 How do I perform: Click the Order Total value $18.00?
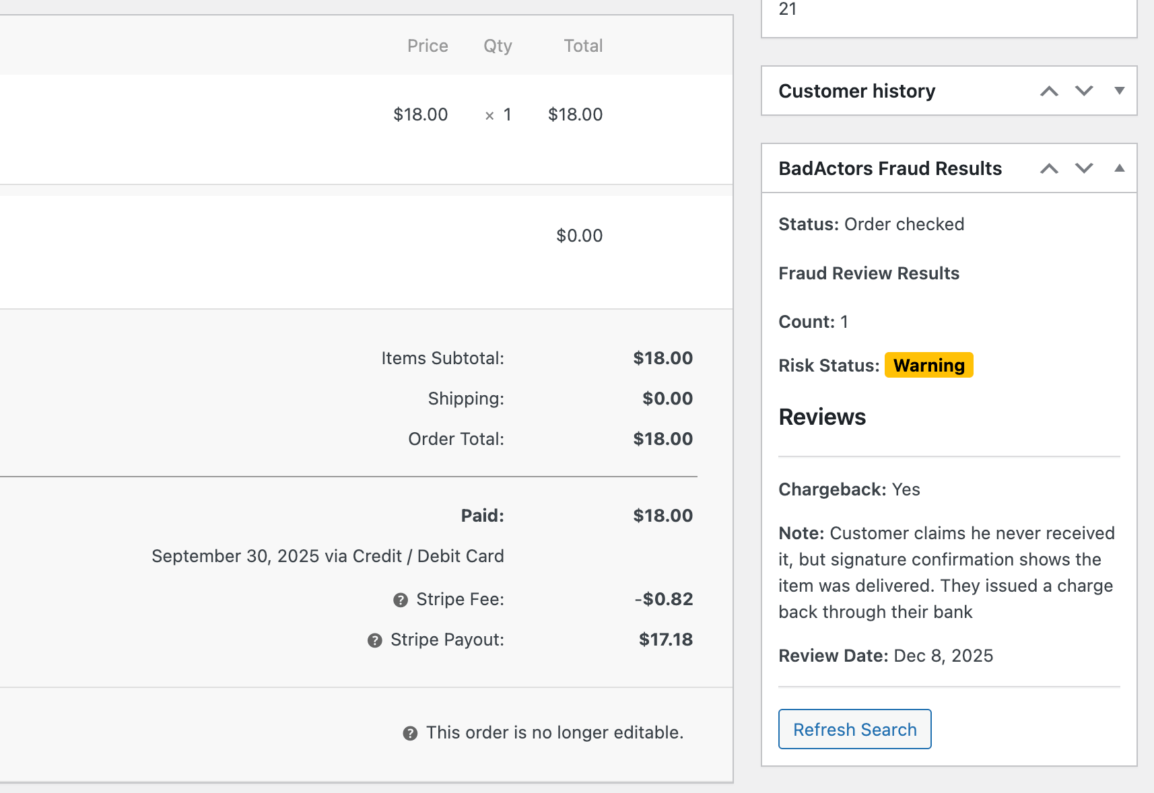[663, 438]
